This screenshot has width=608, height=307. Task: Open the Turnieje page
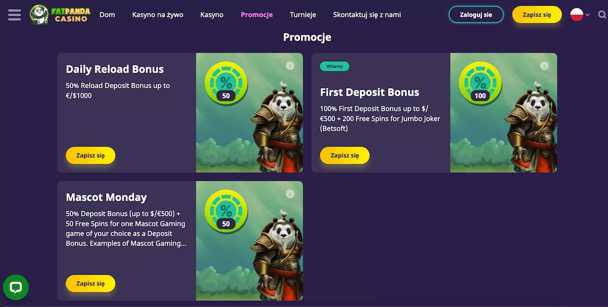[x=303, y=15]
